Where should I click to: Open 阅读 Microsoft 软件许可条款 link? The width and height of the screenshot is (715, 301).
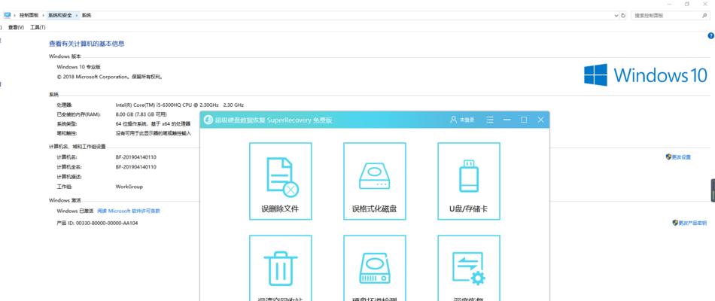point(129,211)
